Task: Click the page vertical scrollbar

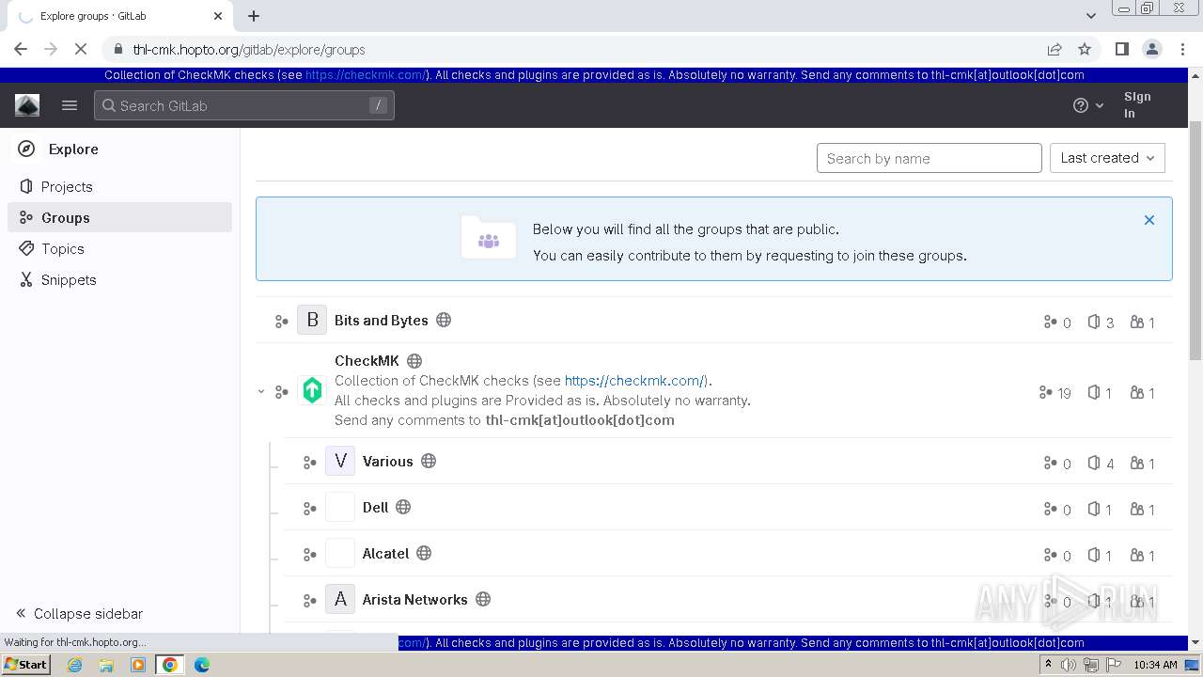Action: (x=1195, y=241)
